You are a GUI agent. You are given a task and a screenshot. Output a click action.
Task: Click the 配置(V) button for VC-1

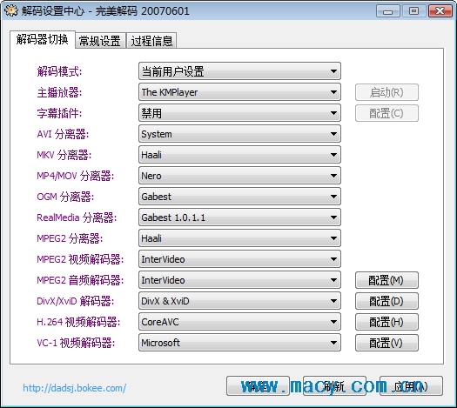tap(386, 343)
